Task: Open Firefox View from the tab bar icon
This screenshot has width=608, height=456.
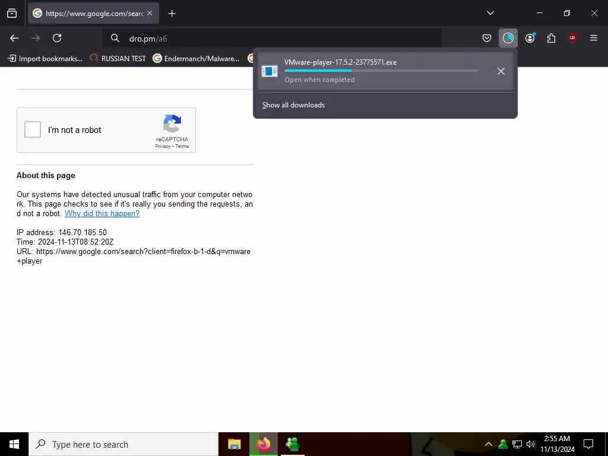Action: point(12,14)
